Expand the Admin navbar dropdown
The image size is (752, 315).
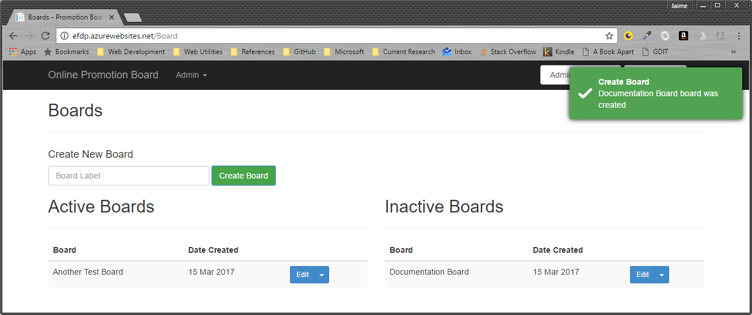coord(191,75)
